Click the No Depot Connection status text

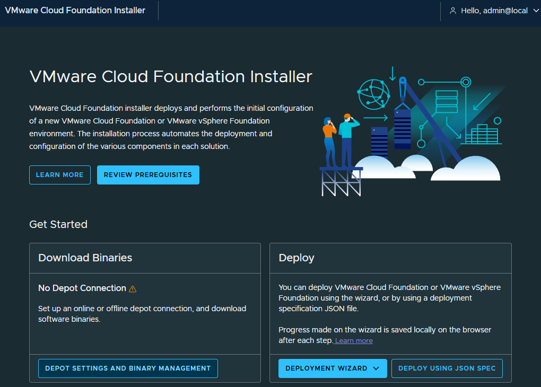point(82,288)
